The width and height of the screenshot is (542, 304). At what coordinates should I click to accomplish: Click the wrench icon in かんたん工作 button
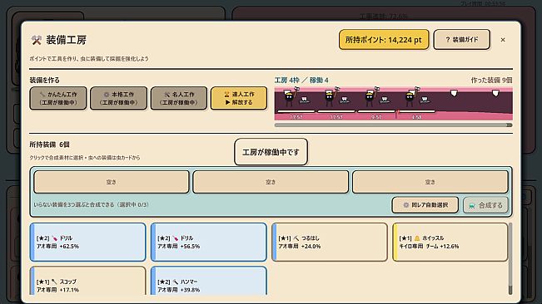(x=42, y=94)
